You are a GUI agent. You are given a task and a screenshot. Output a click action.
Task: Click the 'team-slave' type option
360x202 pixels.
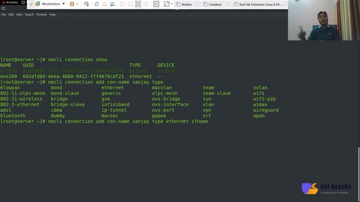217,93
